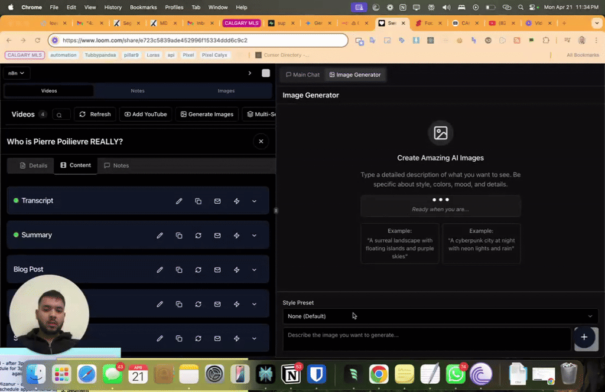Edit the Blog Post with pencil icon

[x=160, y=270]
